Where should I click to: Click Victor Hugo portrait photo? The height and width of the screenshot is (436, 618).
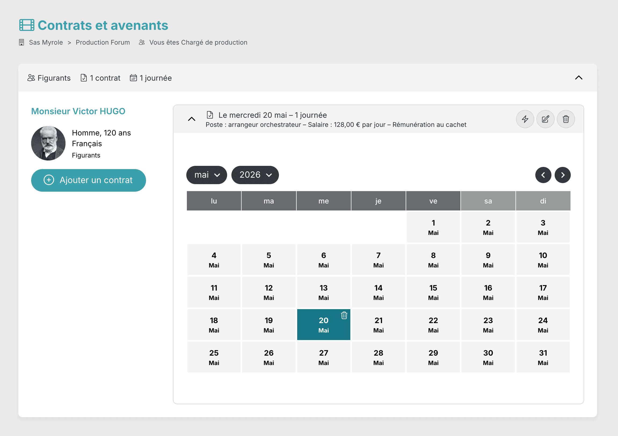pyautogui.click(x=48, y=143)
